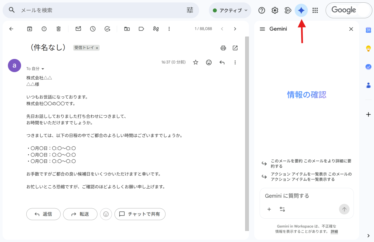Go back to the inbox with back arrow
Viewport: 374px width, 242px height.
tap(11, 29)
